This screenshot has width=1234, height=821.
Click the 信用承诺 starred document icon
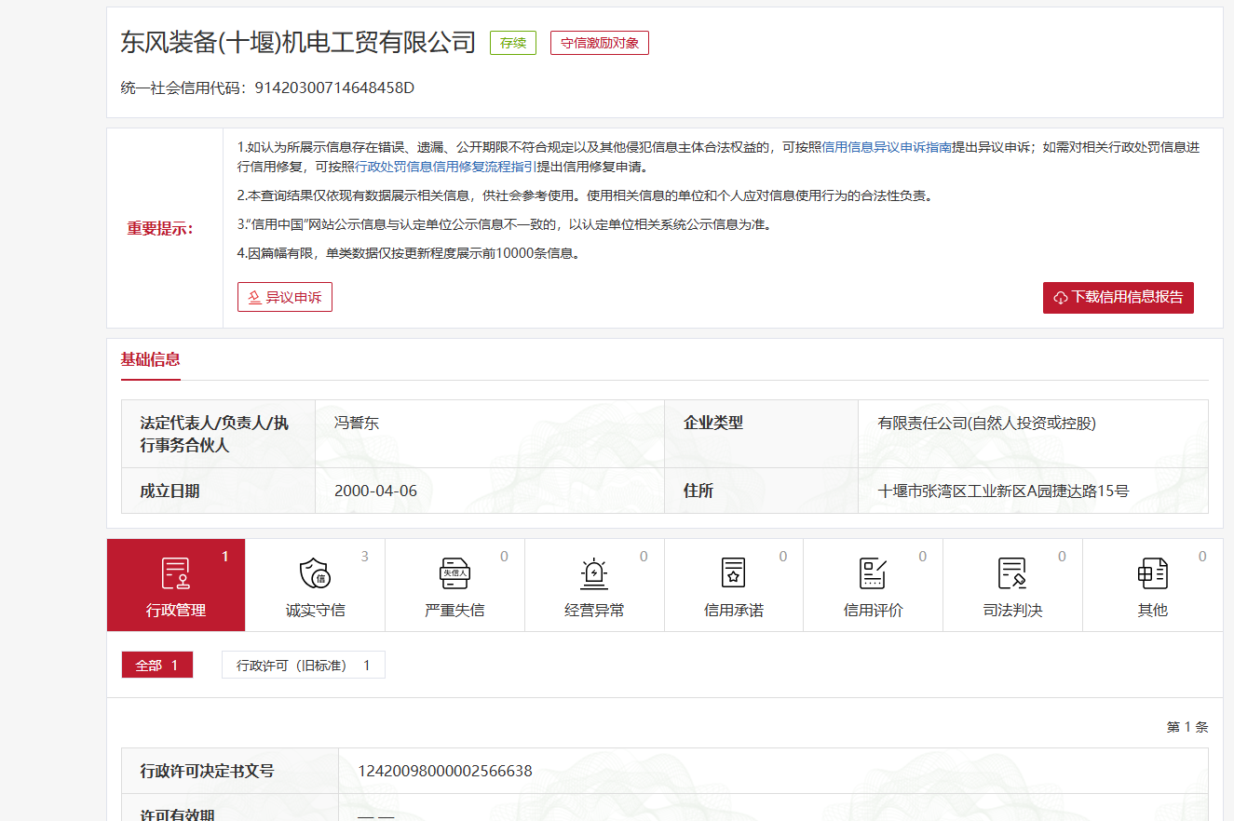tap(734, 573)
